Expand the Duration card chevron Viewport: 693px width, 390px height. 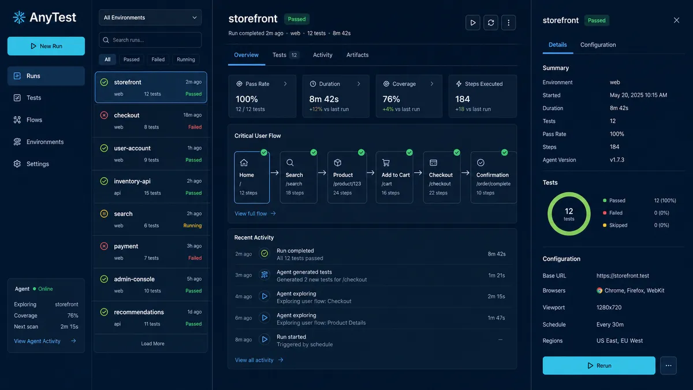point(359,84)
